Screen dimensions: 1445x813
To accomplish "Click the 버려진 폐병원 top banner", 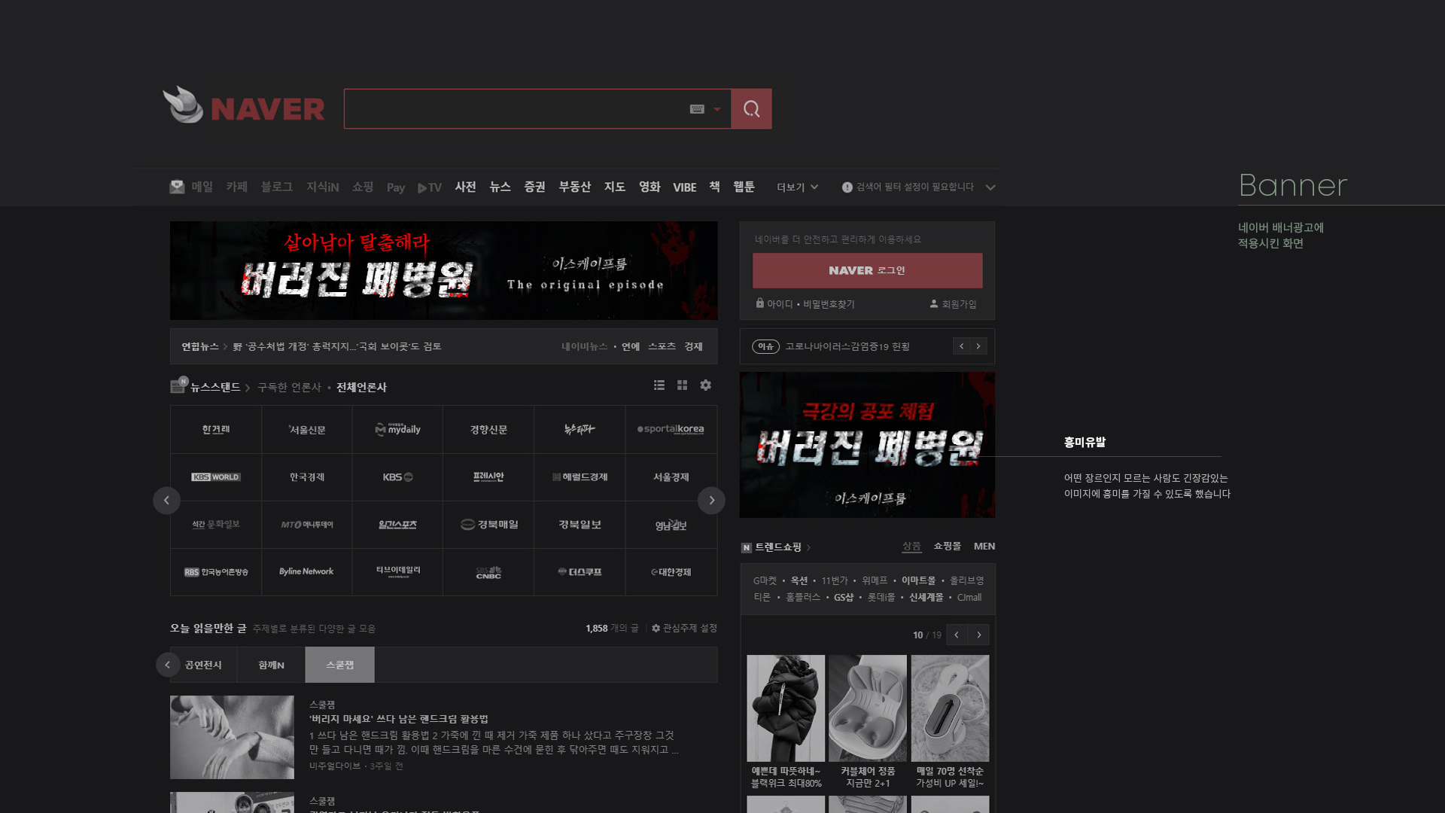I will click(x=443, y=270).
